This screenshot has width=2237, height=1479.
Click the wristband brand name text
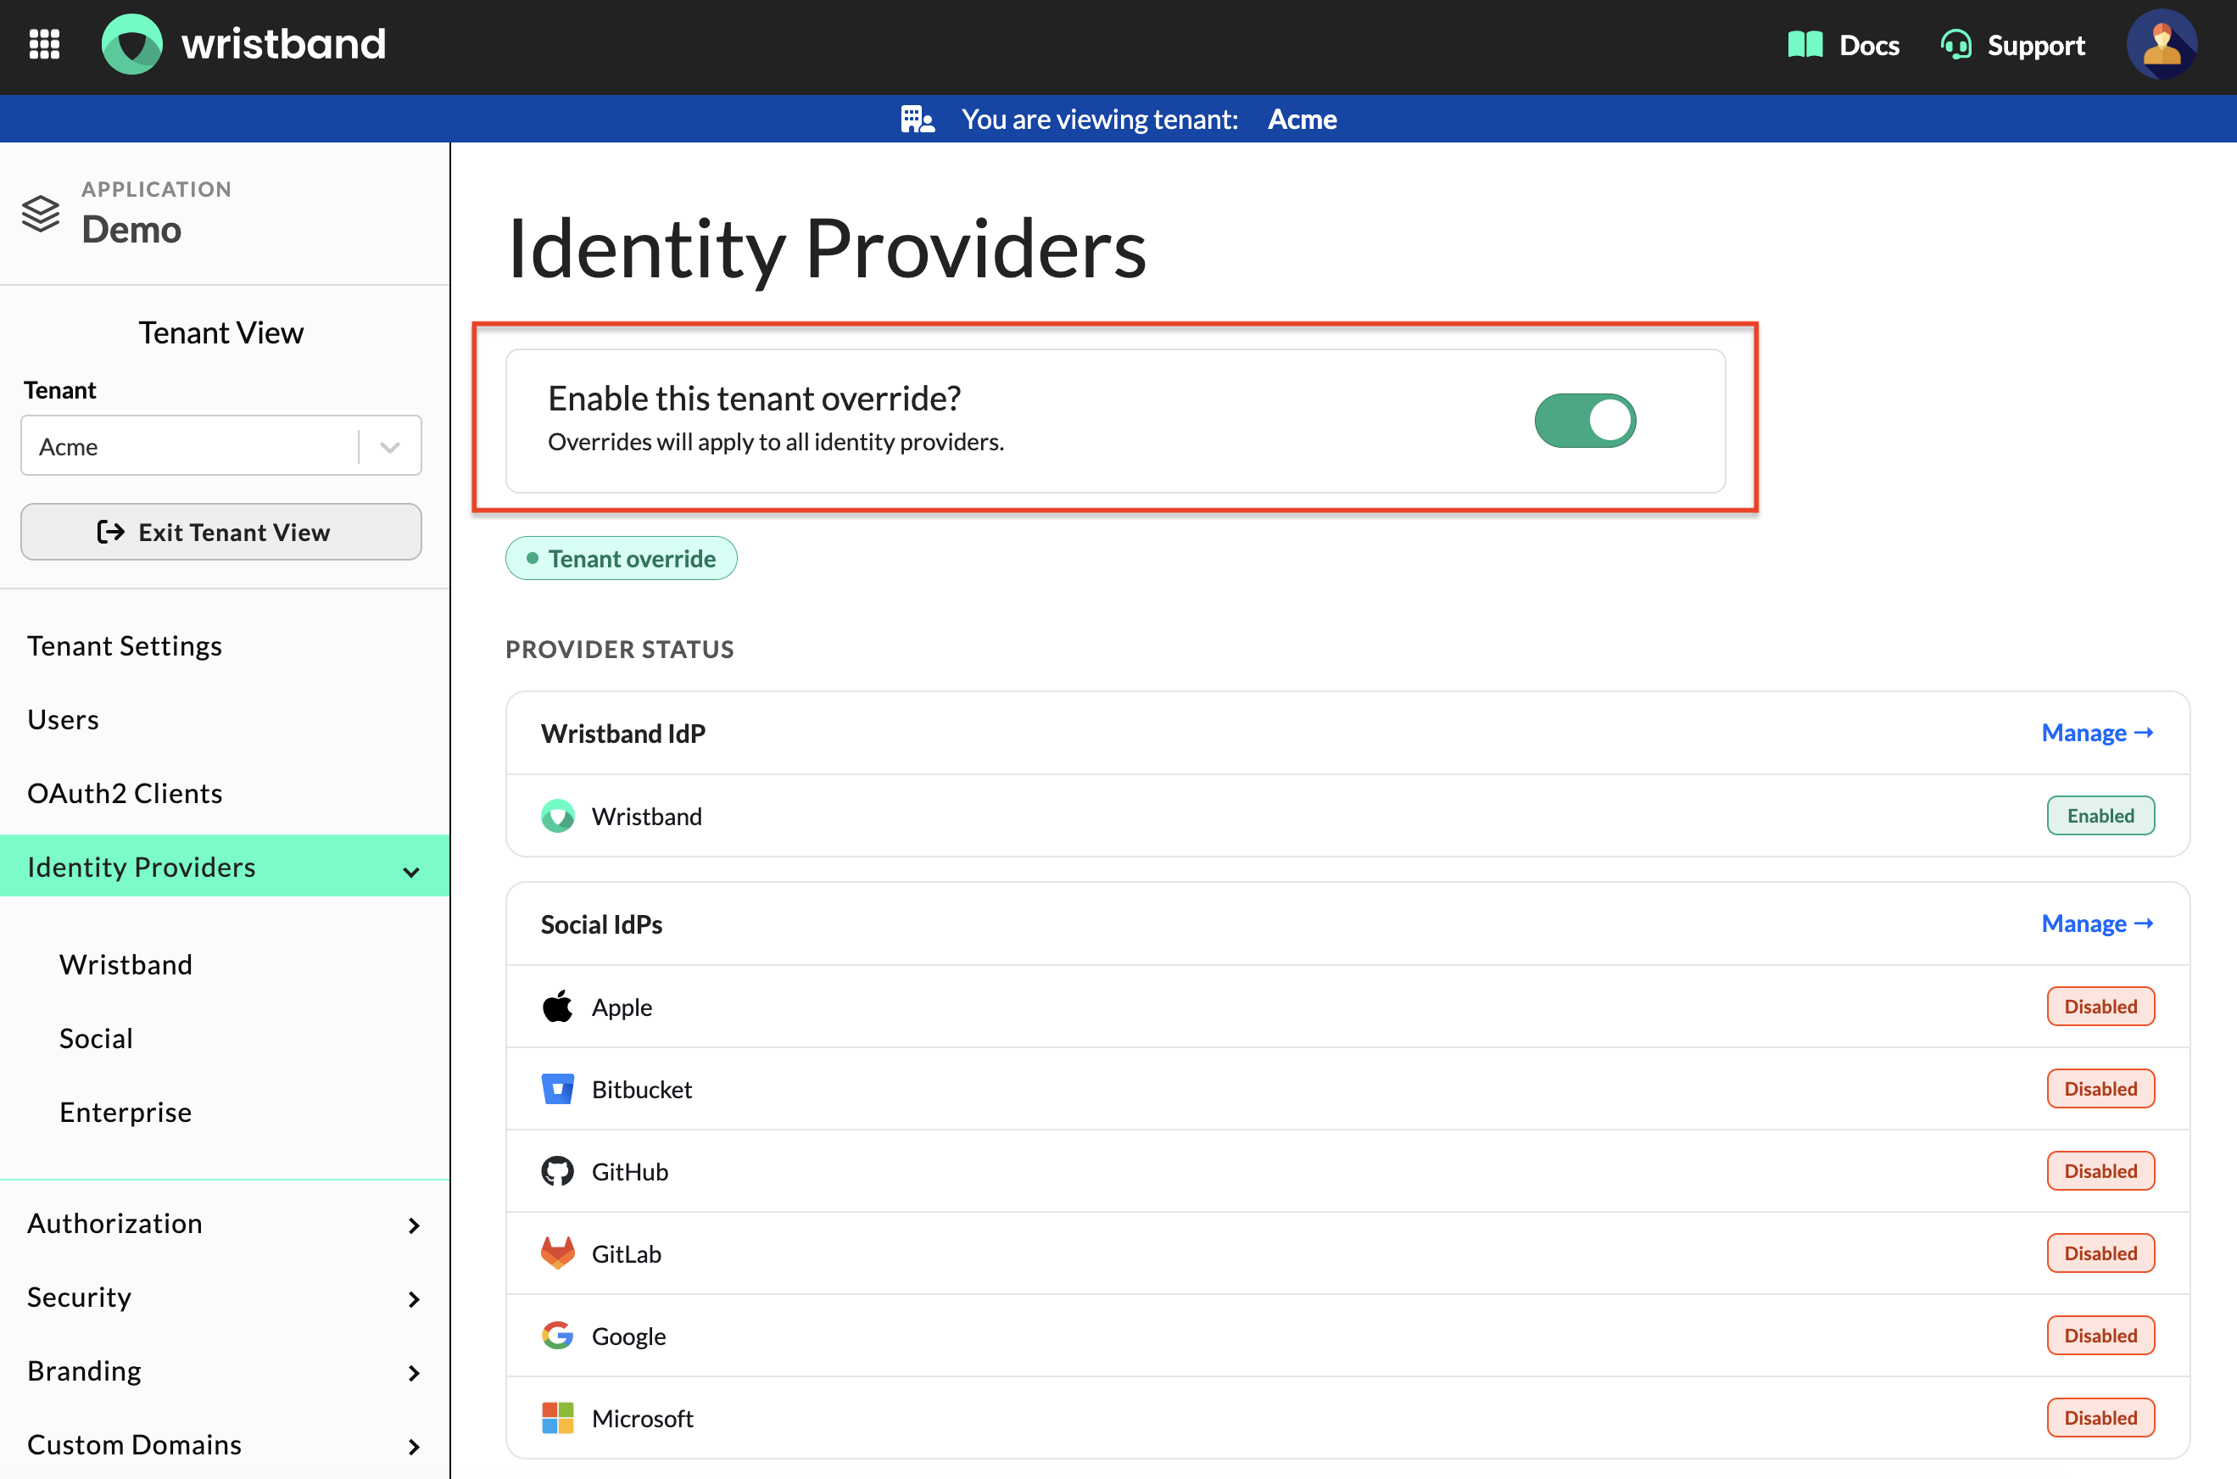pos(284,44)
